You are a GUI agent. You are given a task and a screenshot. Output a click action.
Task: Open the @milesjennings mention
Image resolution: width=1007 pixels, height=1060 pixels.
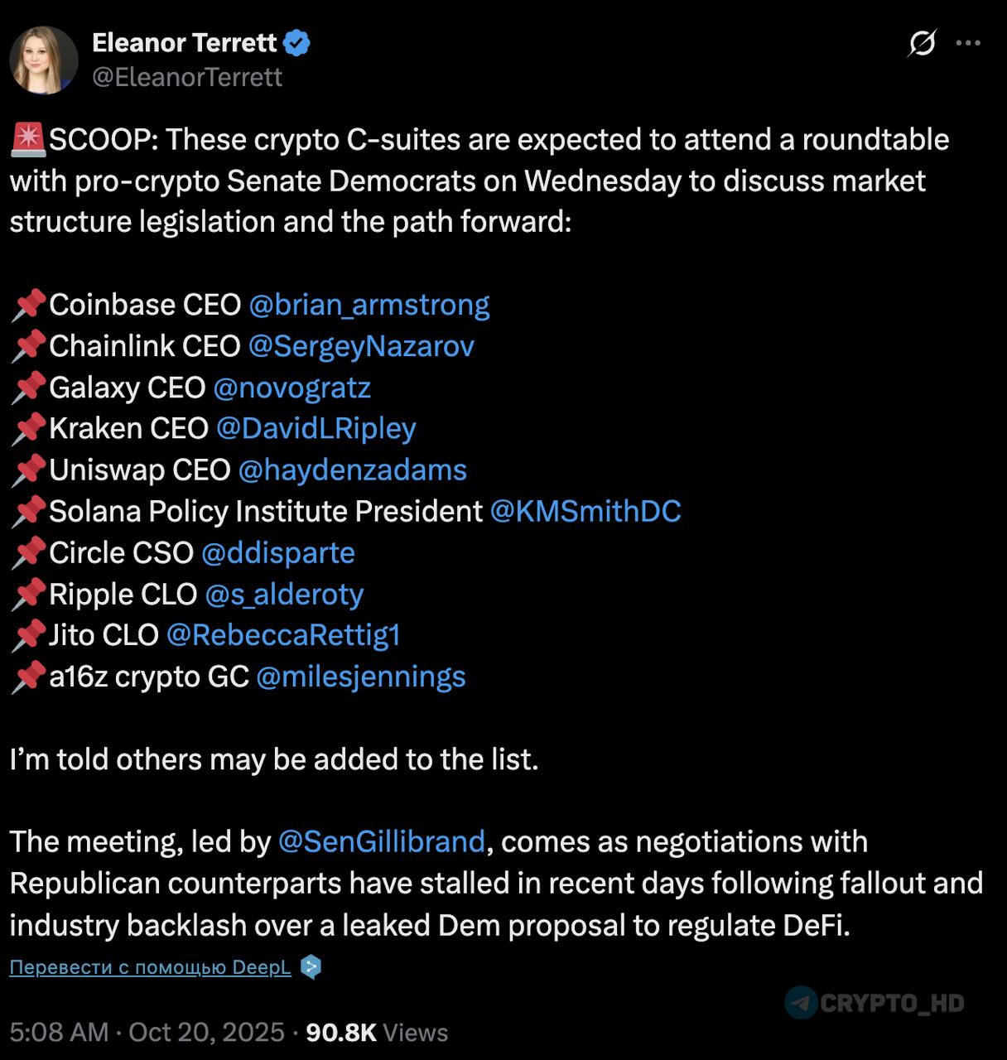361,677
